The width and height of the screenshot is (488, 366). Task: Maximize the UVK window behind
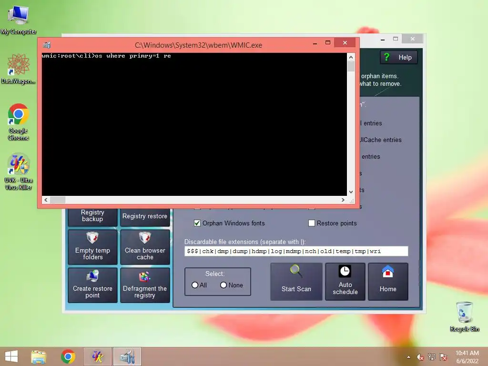coord(396,39)
